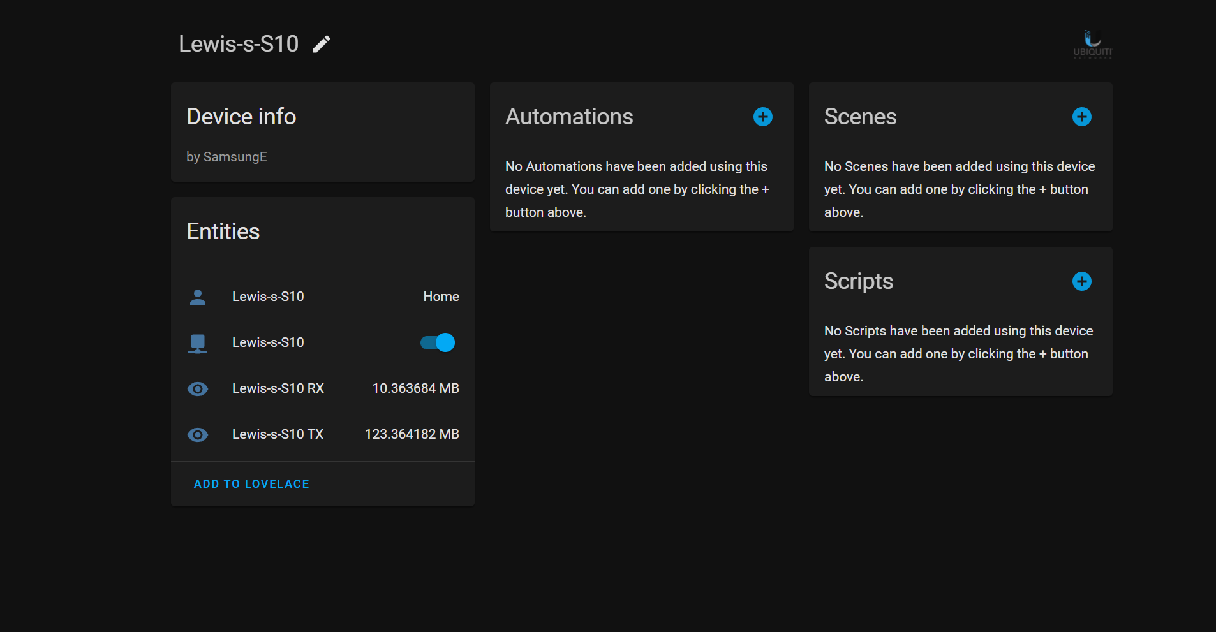This screenshot has width=1216, height=632.
Task: Click the 123.364182 MB value
Action: point(412,434)
